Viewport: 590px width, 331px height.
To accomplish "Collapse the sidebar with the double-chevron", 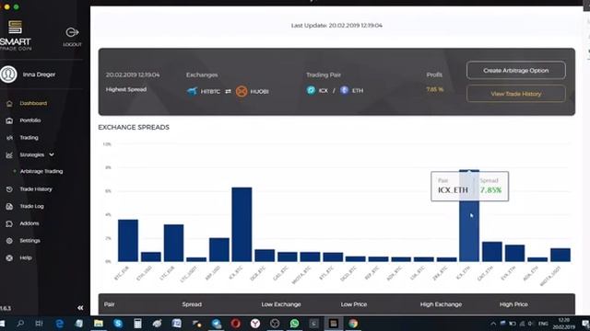I will tap(80, 308).
